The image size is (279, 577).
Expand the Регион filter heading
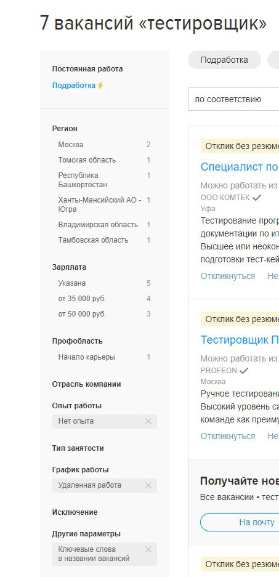pos(65,129)
